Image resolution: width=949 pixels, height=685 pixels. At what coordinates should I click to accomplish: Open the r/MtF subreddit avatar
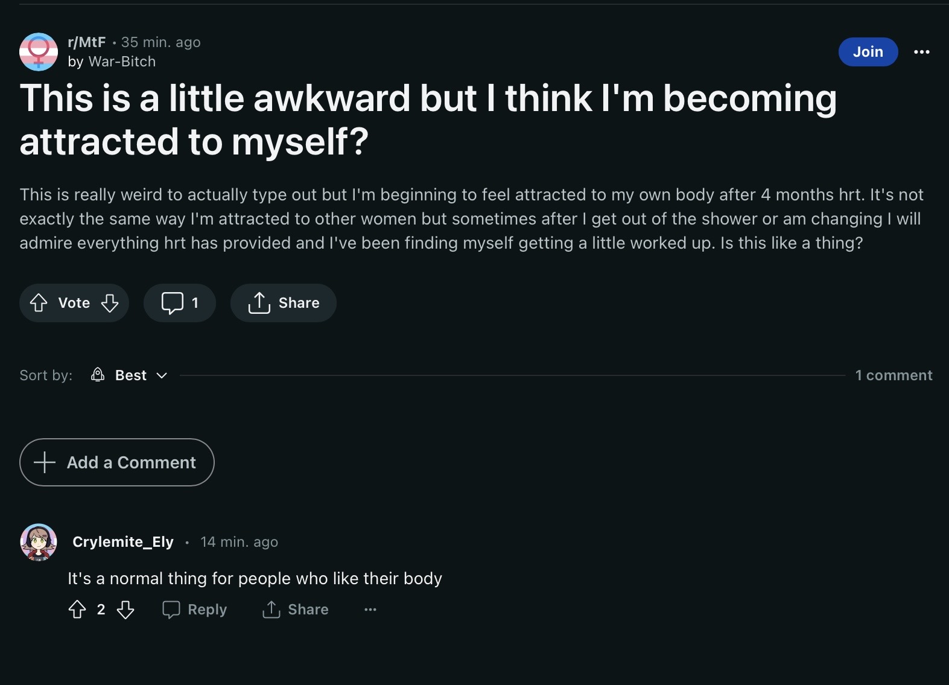coord(39,52)
